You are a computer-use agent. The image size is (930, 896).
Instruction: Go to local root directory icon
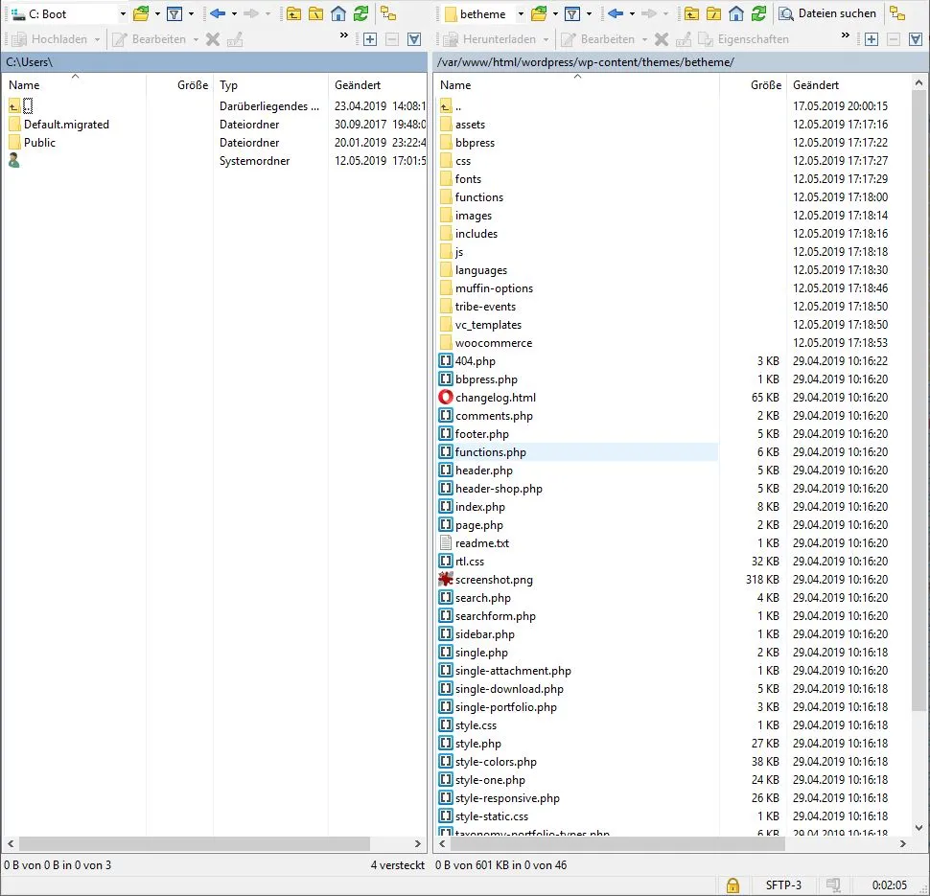(316, 13)
